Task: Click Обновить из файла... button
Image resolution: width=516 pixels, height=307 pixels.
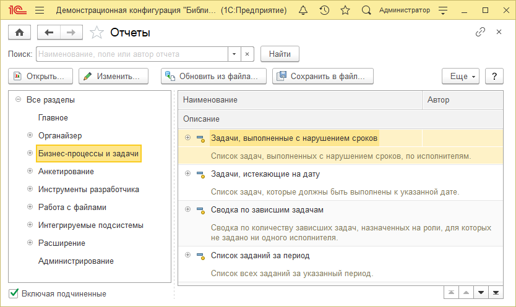Action: point(213,76)
